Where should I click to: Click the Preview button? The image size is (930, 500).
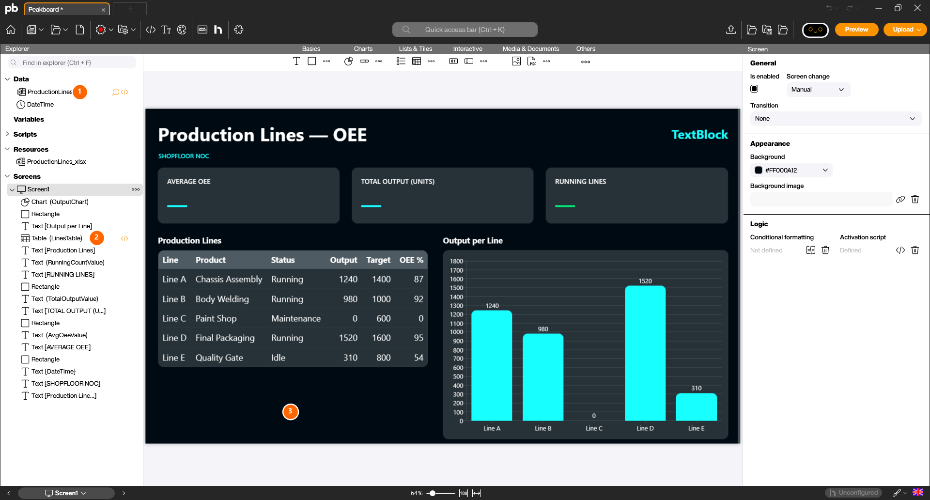pyautogui.click(x=856, y=30)
